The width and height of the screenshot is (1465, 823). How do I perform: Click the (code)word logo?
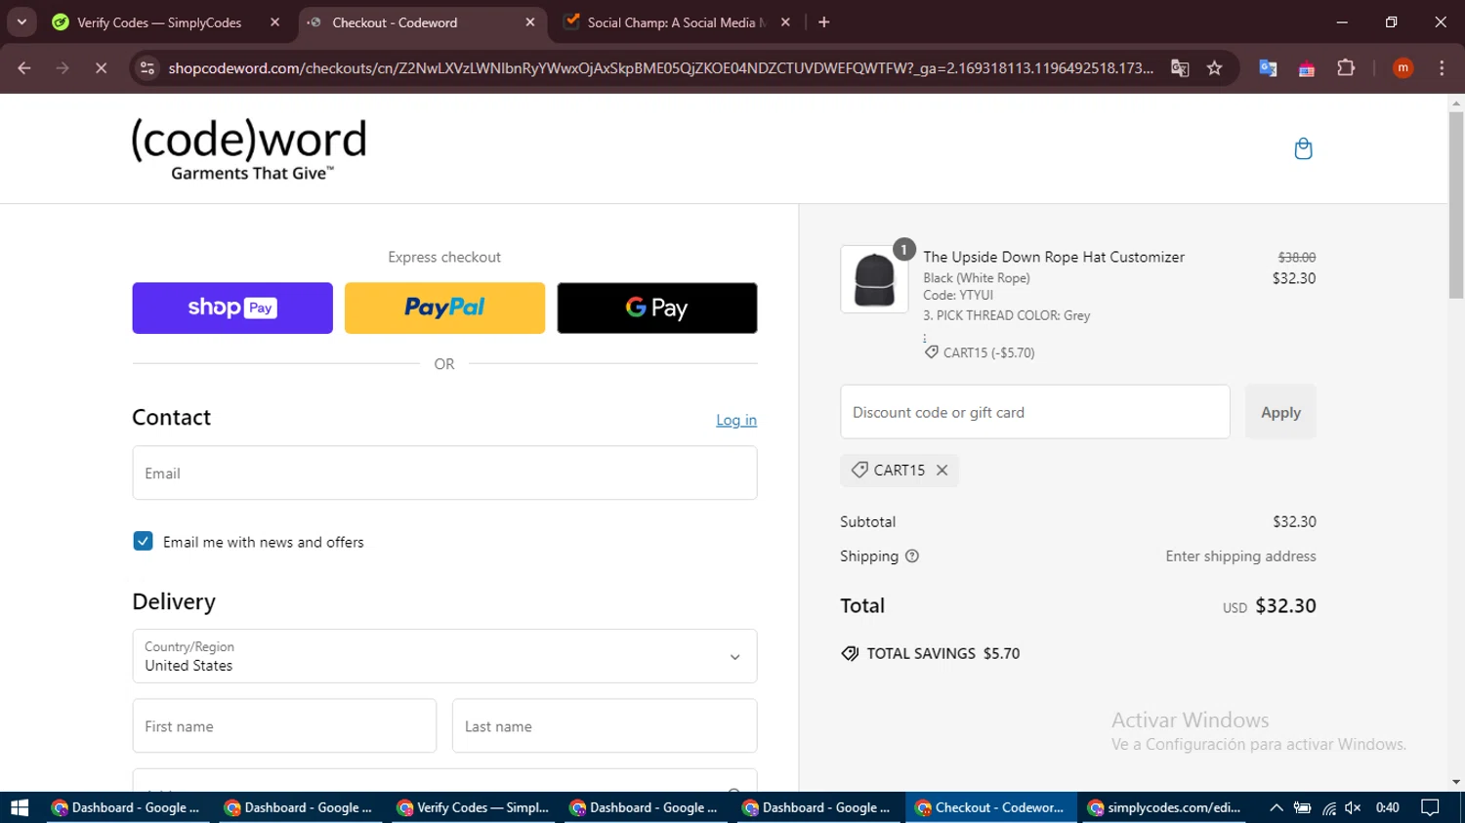pos(249,148)
